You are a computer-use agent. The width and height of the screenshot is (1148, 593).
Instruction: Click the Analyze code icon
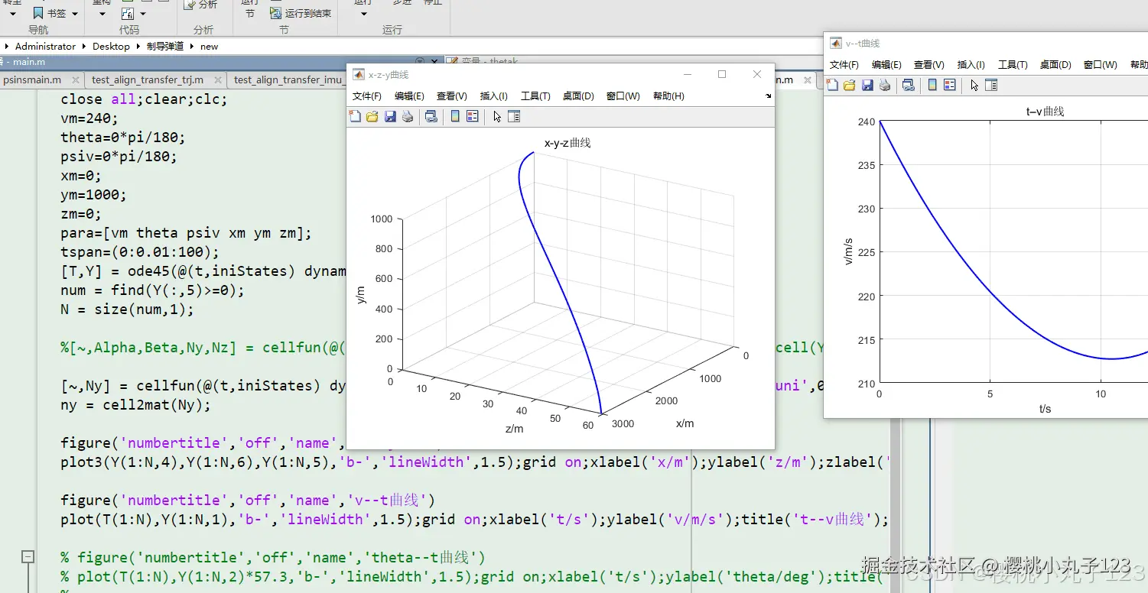click(x=190, y=5)
